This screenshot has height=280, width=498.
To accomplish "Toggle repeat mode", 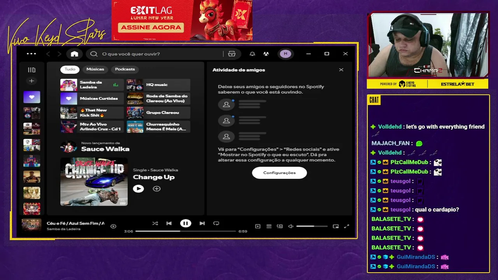I will click(x=216, y=223).
